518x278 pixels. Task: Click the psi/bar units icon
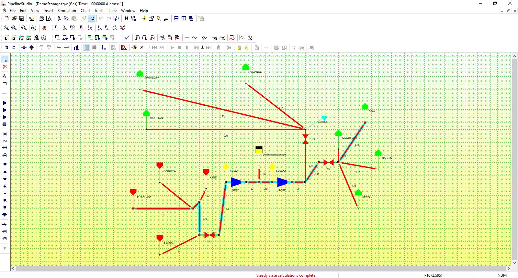(x=134, y=18)
